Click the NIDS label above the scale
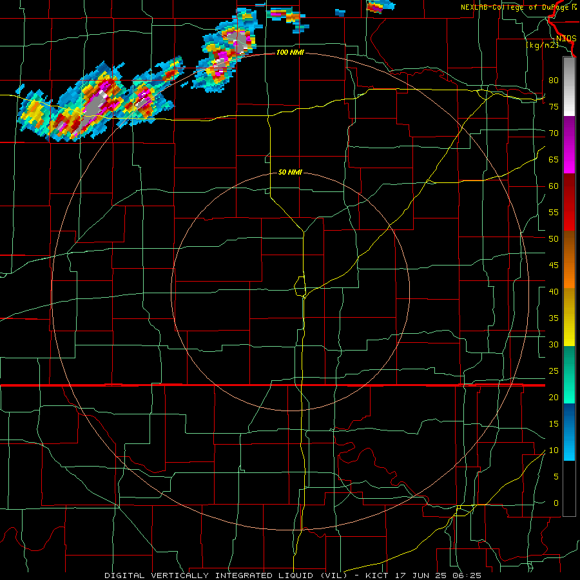This screenshot has width=580, height=580. tap(566, 39)
